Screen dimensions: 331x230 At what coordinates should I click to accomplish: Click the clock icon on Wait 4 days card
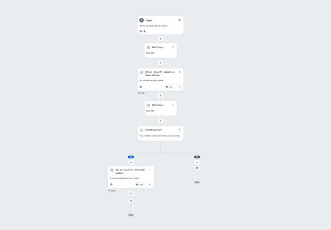click(148, 105)
